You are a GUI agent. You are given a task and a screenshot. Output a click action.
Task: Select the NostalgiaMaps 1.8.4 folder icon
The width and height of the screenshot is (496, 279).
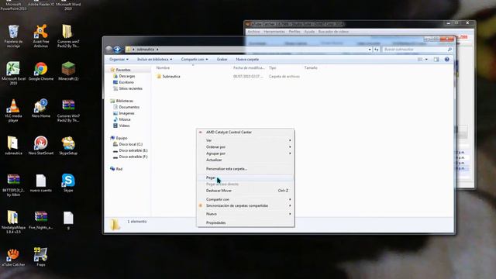click(x=13, y=222)
